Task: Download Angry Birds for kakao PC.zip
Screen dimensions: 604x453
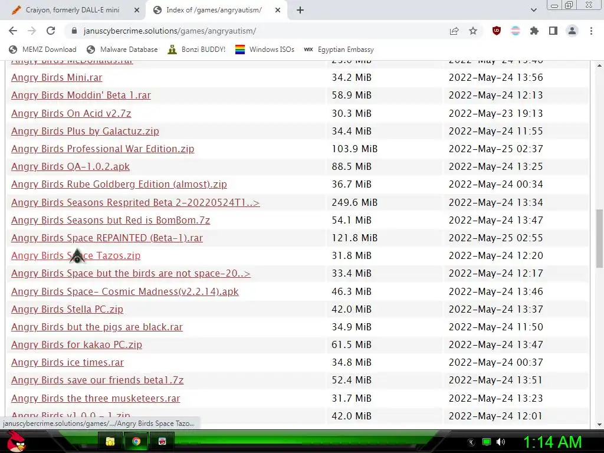Action: (77, 344)
